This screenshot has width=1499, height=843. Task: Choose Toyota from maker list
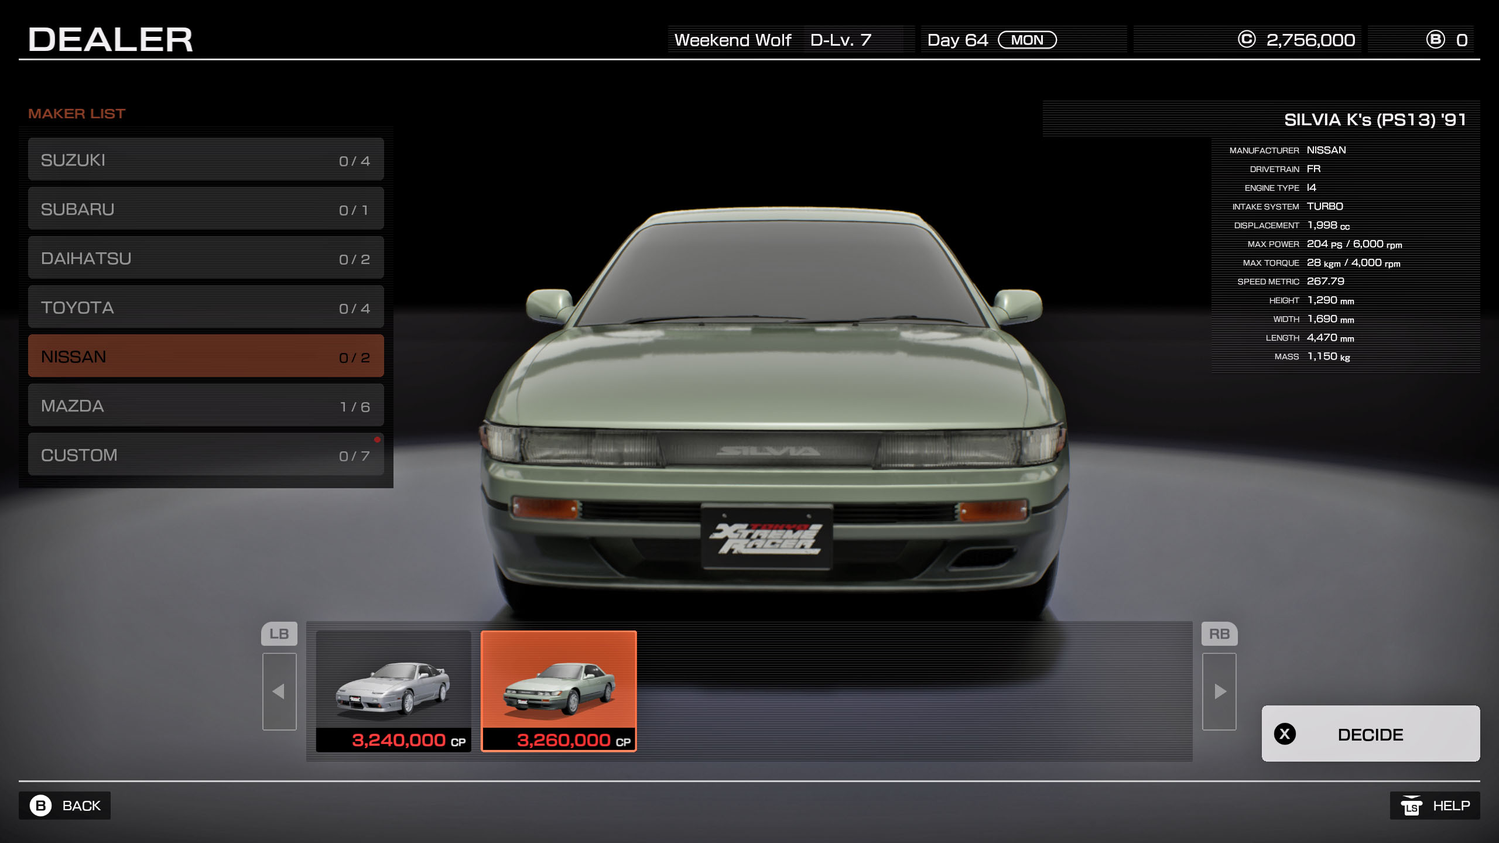point(206,307)
